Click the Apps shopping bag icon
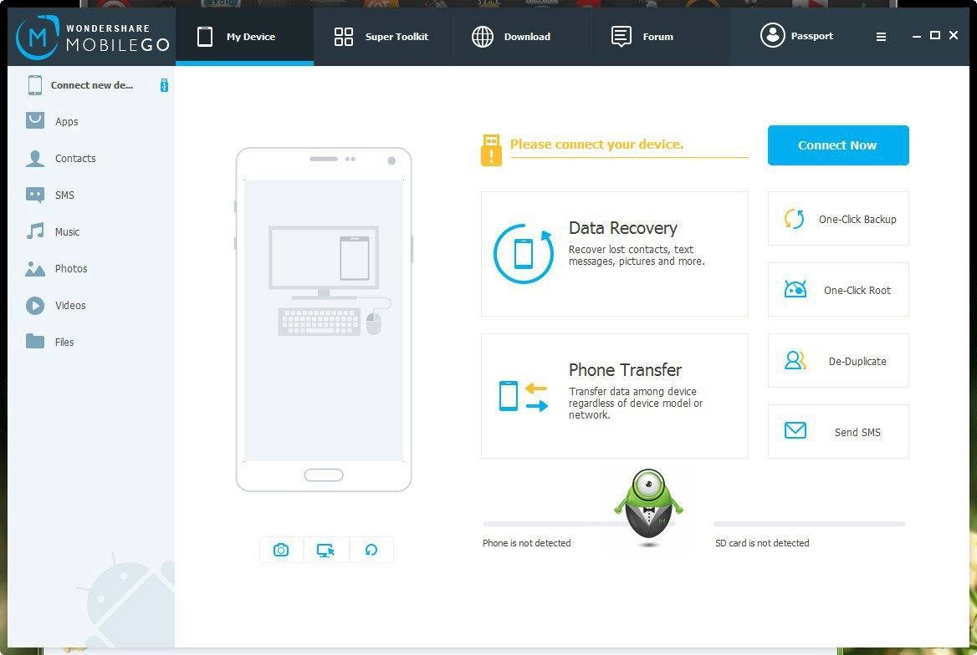The height and width of the screenshot is (655, 977). [x=35, y=120]
